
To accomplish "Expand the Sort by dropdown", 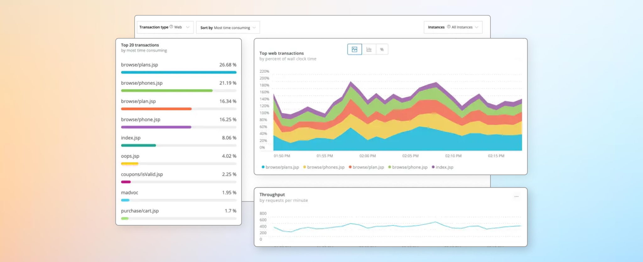I will tap(228, 28).
